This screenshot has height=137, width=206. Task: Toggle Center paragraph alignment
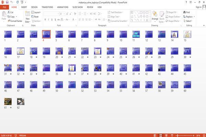[83, 20]
